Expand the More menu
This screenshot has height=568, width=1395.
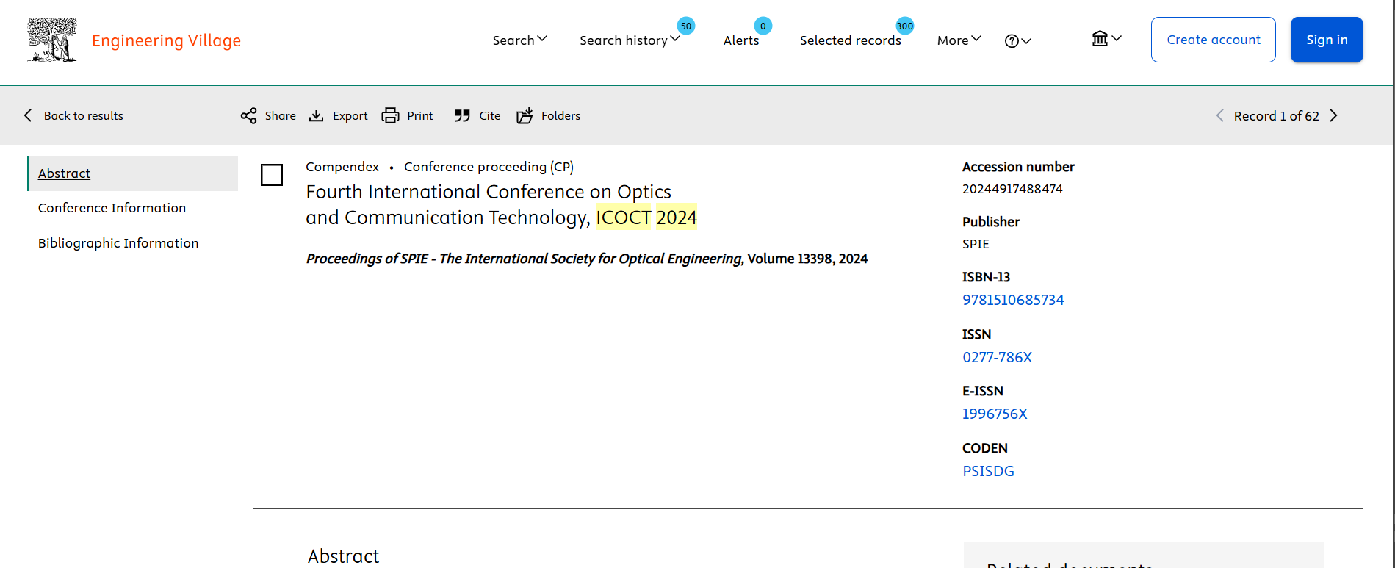[959, 40]
